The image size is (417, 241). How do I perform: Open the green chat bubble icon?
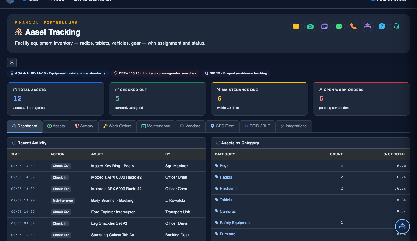(x=339, y=26)
